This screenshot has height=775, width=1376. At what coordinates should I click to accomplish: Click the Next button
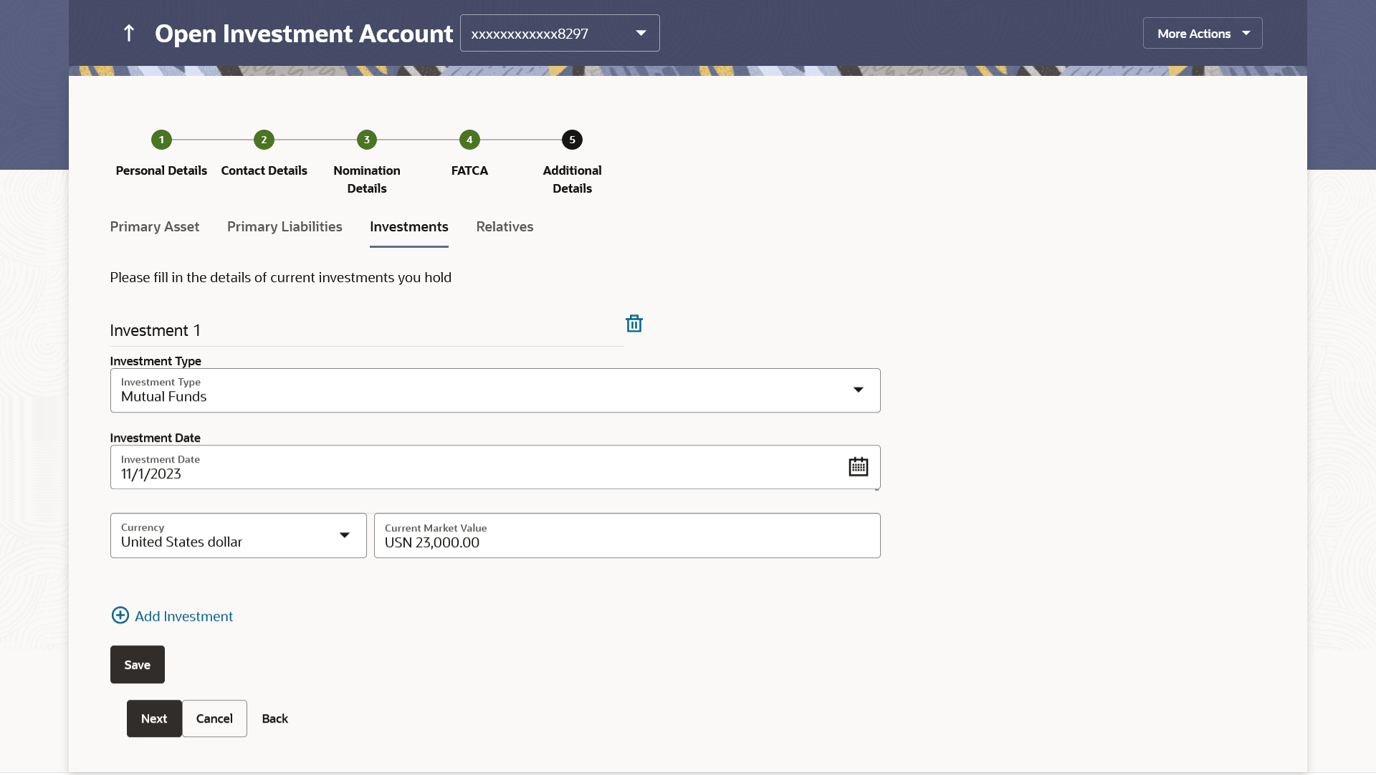pyautogui.click(x=154, y=718)
